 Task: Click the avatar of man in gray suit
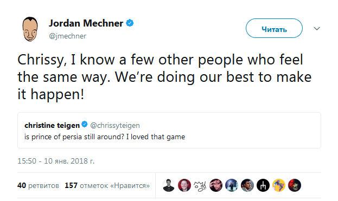click(x=247, y=185)
